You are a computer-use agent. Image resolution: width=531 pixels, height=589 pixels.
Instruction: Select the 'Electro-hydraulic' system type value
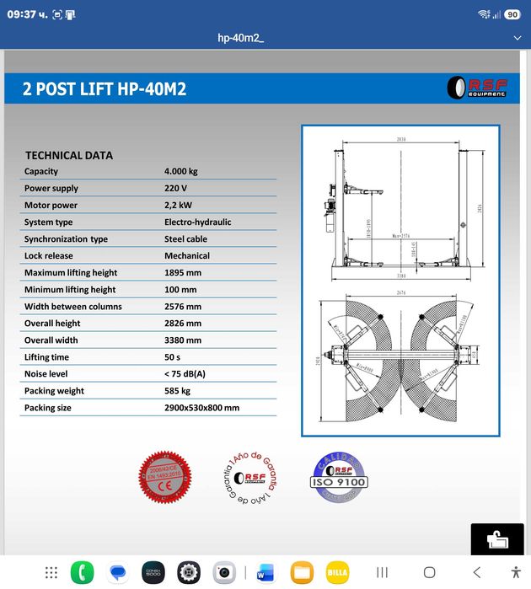[198, 222]
